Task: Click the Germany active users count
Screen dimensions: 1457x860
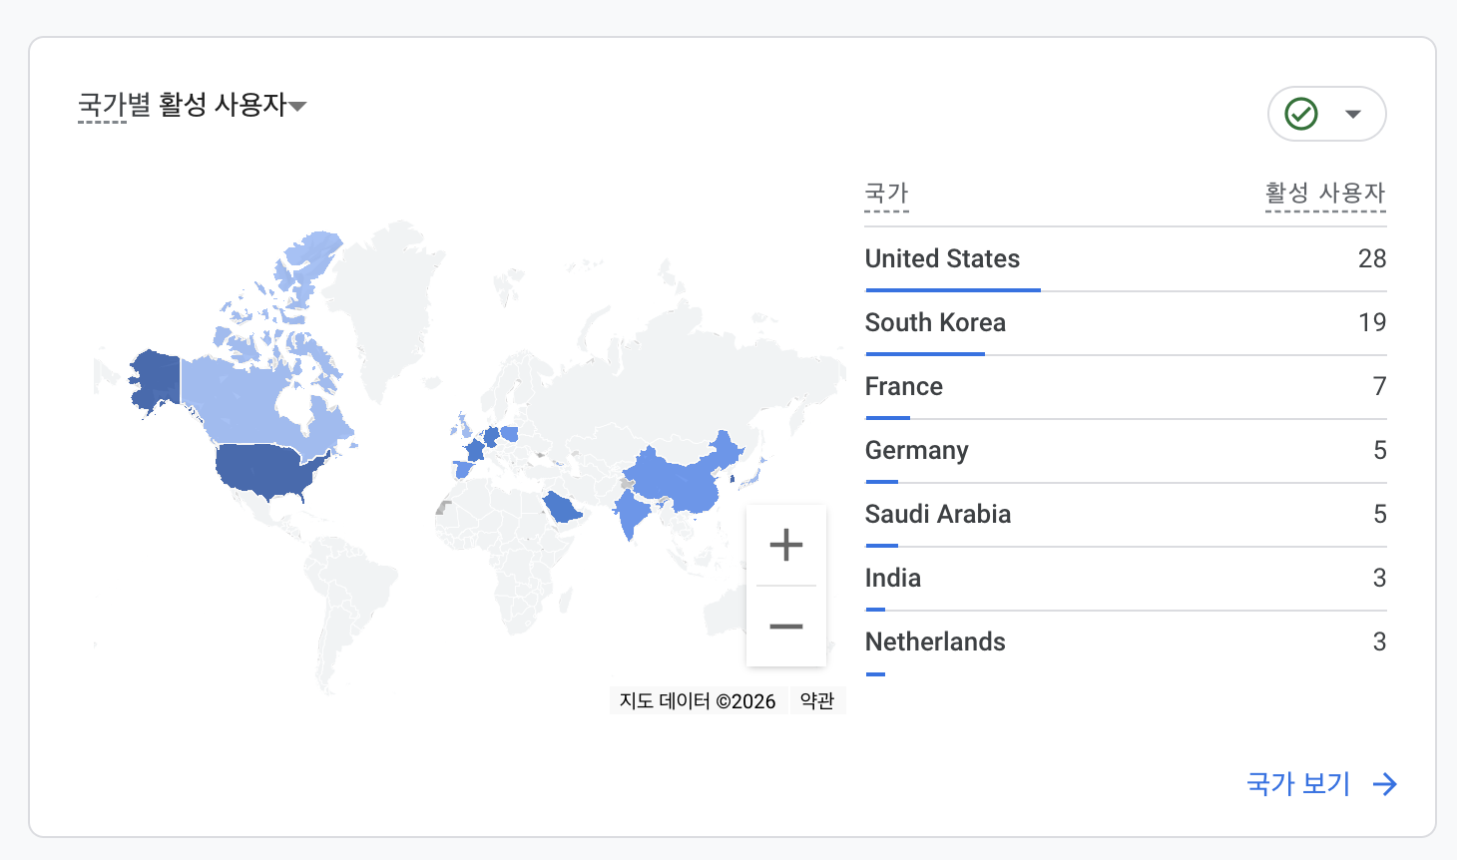Action: (1380, 451)
